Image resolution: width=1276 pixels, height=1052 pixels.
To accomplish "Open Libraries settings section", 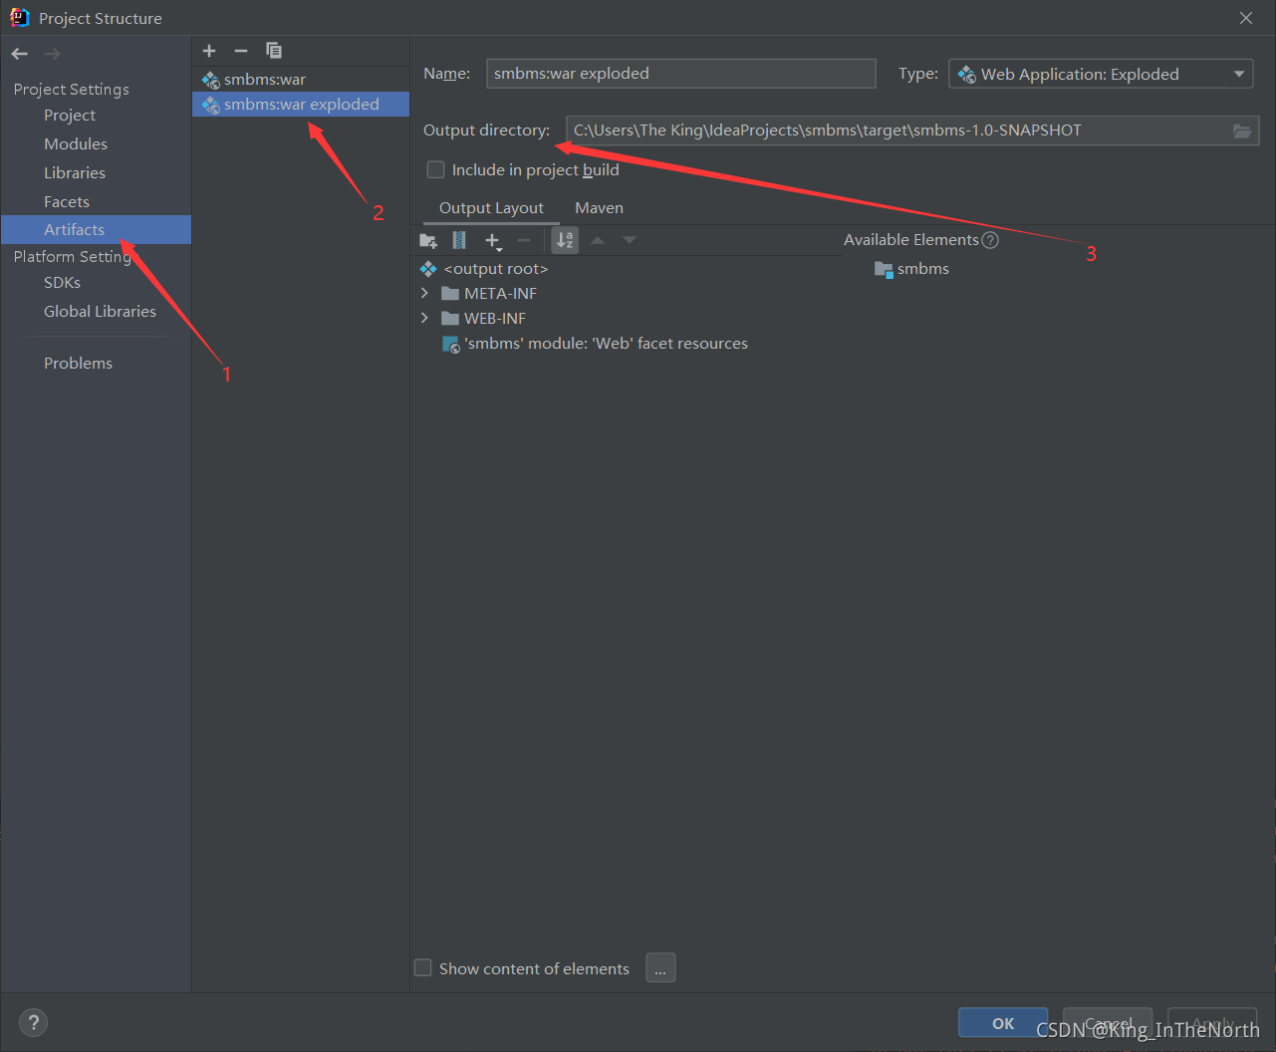I will [x=75, y=173].
